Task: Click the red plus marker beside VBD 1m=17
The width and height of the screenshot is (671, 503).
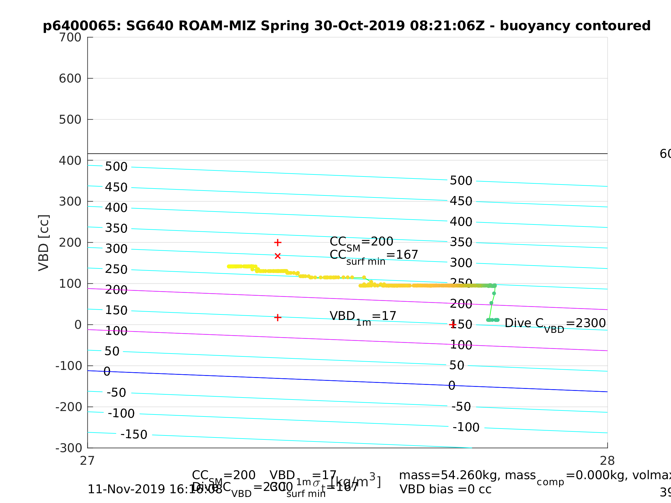Action: (278, 317)
